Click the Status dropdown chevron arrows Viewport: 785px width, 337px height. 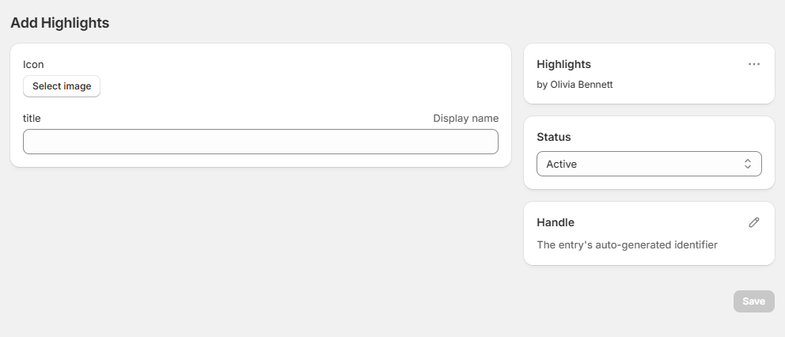747,164
